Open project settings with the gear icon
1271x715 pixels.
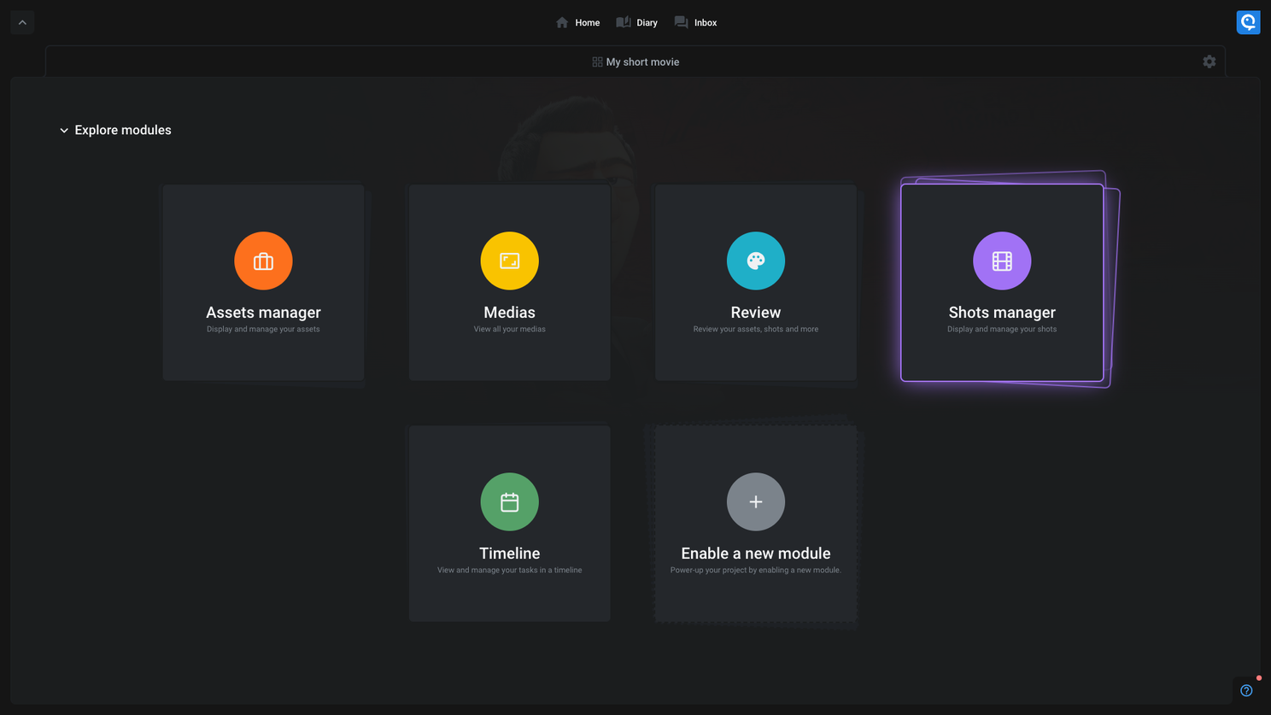(1209, 62)
